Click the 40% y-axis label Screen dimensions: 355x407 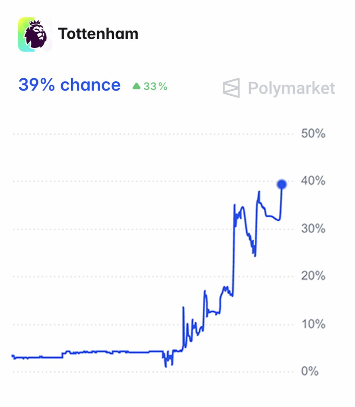point(313,181)
